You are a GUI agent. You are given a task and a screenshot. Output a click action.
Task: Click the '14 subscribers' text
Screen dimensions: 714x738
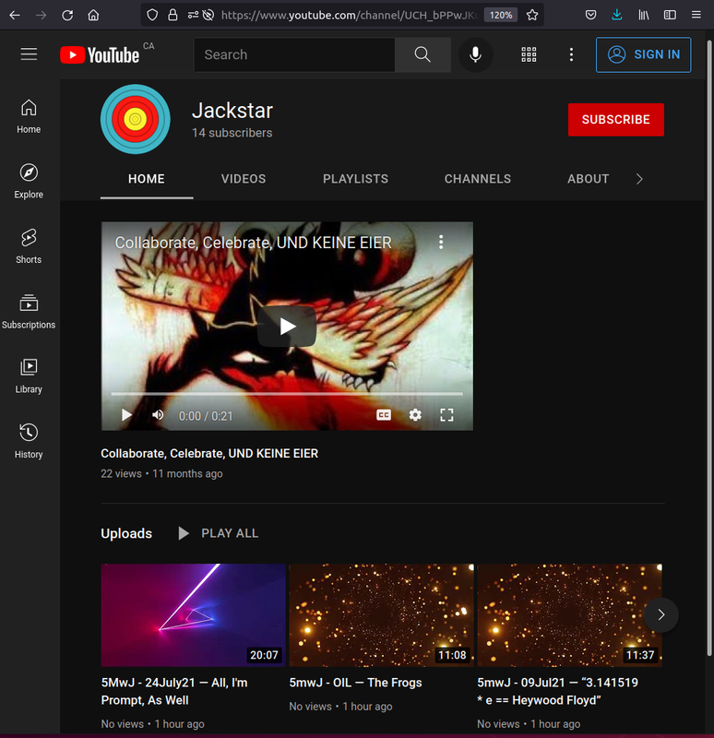pos(232,133)
